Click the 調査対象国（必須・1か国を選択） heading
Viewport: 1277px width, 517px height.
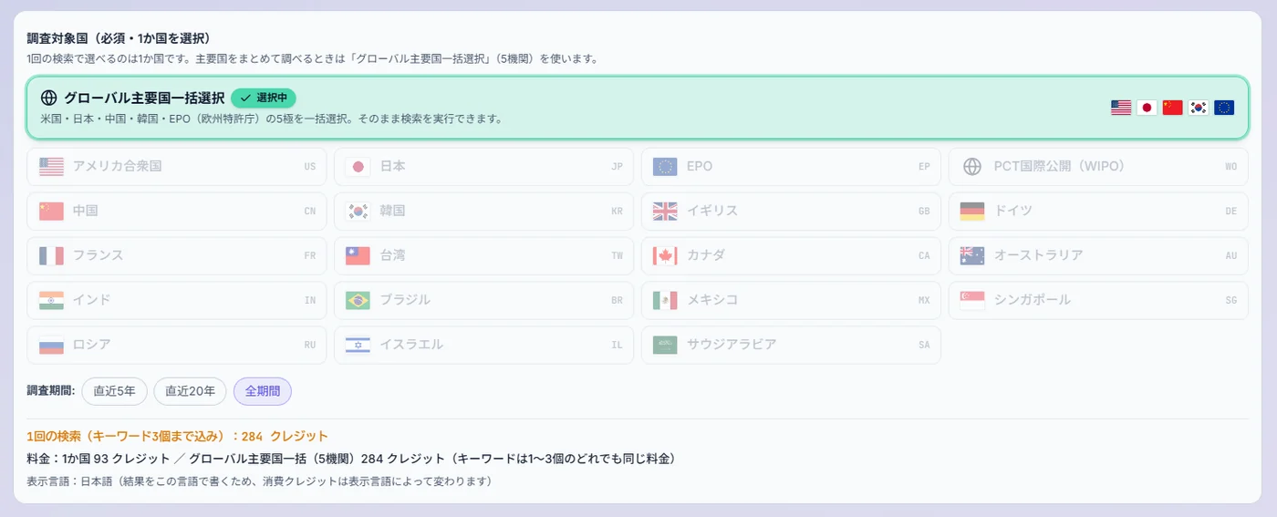119,38
